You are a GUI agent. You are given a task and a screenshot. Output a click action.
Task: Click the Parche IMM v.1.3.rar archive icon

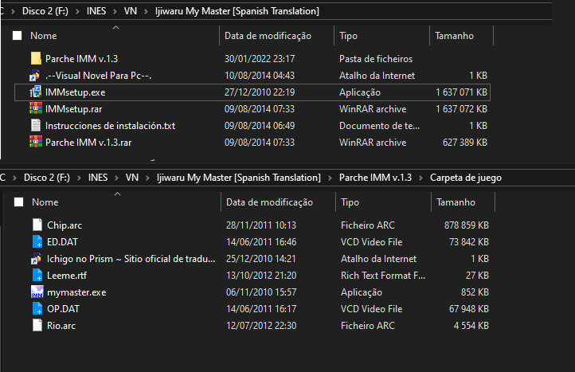pos(36,143)
